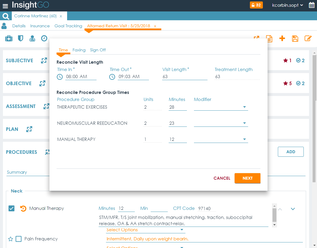Switch to the Faxing tab

(79, 50)
